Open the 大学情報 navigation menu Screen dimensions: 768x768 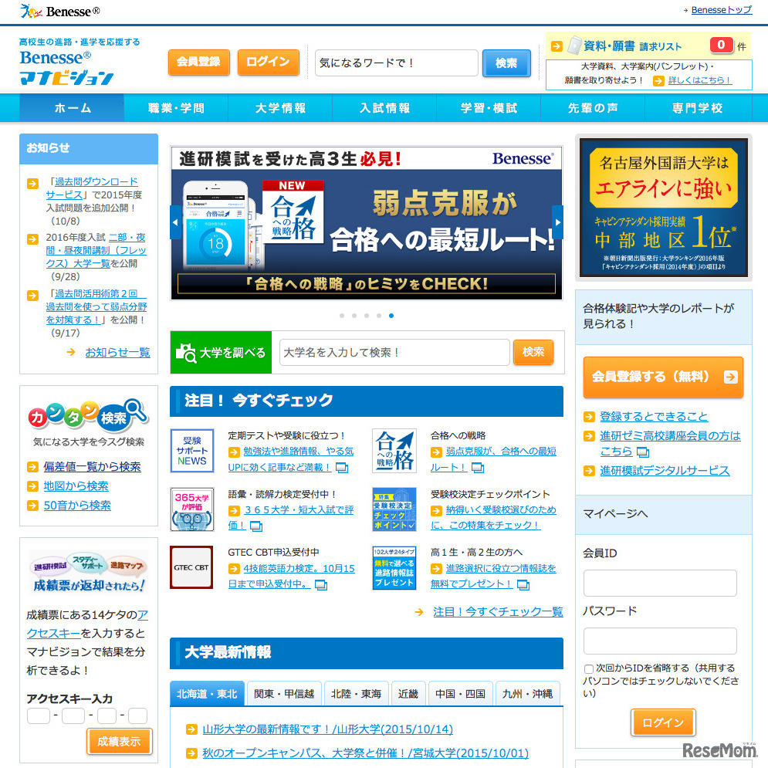[x=280, y=108]
